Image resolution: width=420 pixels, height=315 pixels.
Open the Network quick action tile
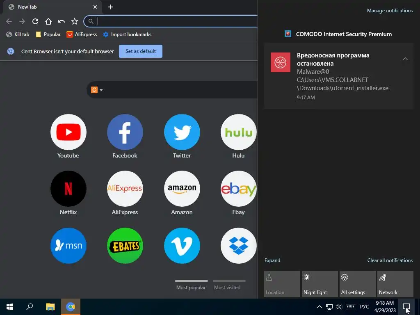click(395, 284)
